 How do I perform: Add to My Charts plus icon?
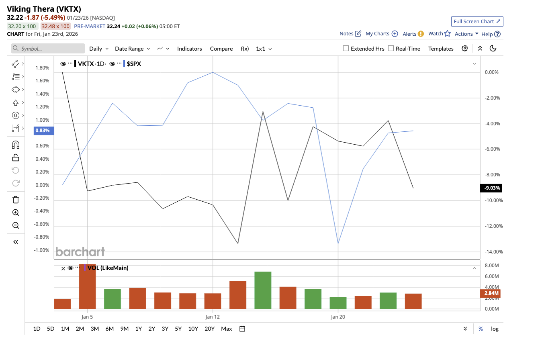(x=395, y=34)
